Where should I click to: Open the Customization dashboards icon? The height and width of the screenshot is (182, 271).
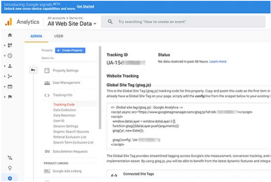click(x=10, y=45)
